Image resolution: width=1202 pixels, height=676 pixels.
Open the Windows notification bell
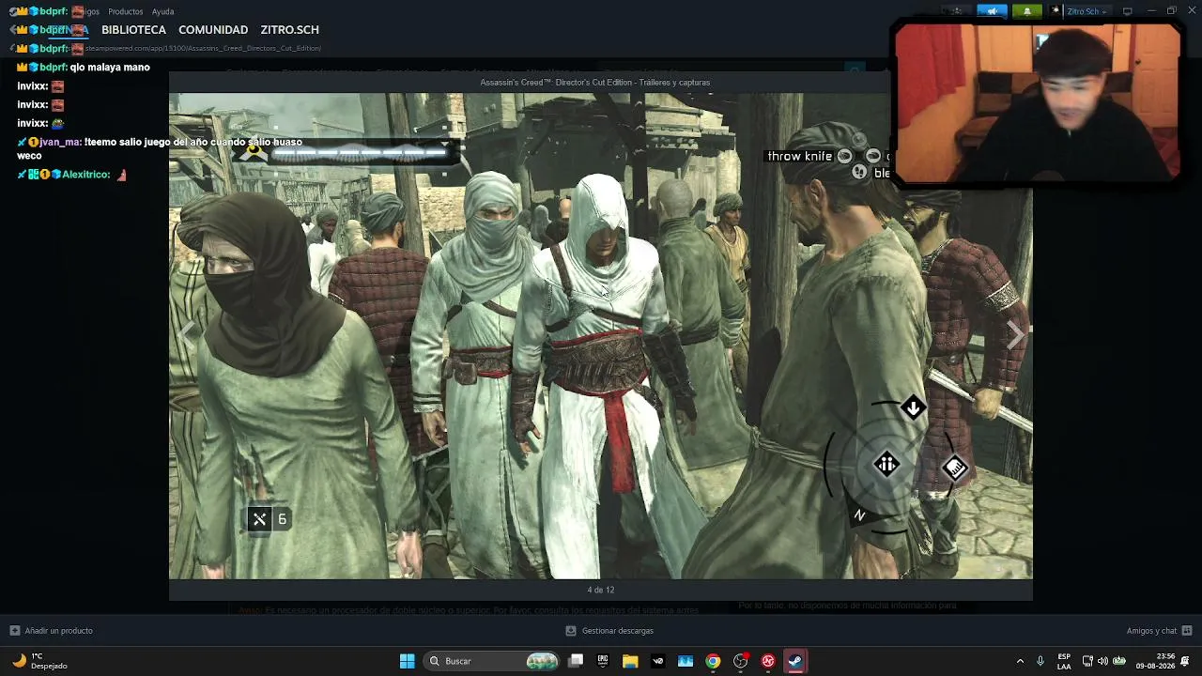pyautogui.click(x=1186, y=661)
